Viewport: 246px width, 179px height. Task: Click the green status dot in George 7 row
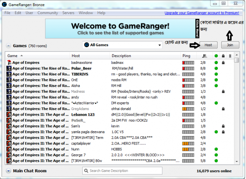coord(216,155)
